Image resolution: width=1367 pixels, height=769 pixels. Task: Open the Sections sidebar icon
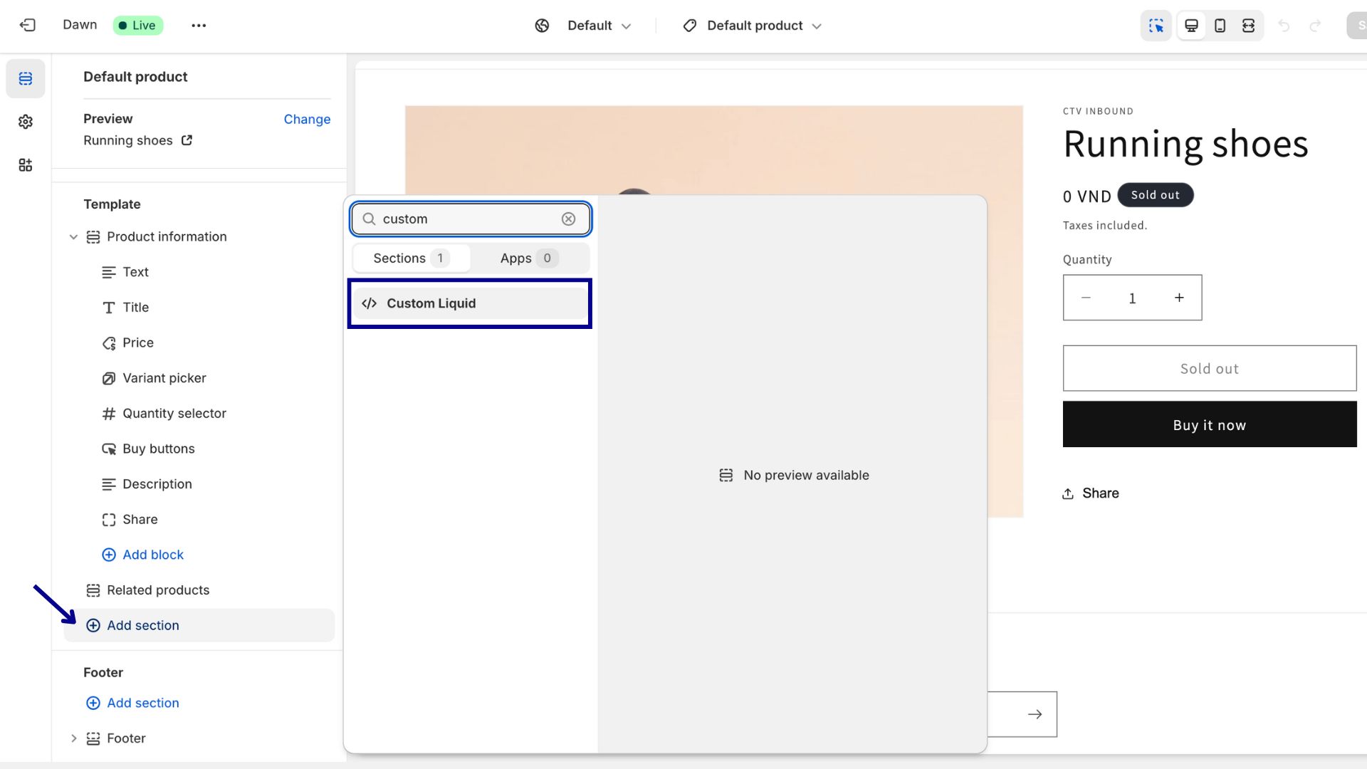click(26, 78)
